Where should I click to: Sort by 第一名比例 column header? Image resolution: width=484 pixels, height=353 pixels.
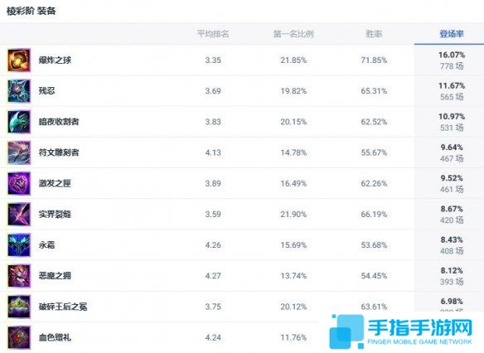pyautogui.click(x=293, y=34)
